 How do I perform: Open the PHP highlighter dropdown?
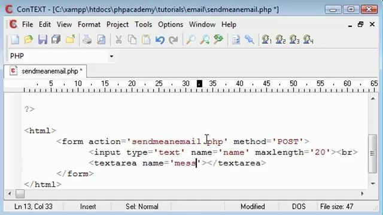111,56
